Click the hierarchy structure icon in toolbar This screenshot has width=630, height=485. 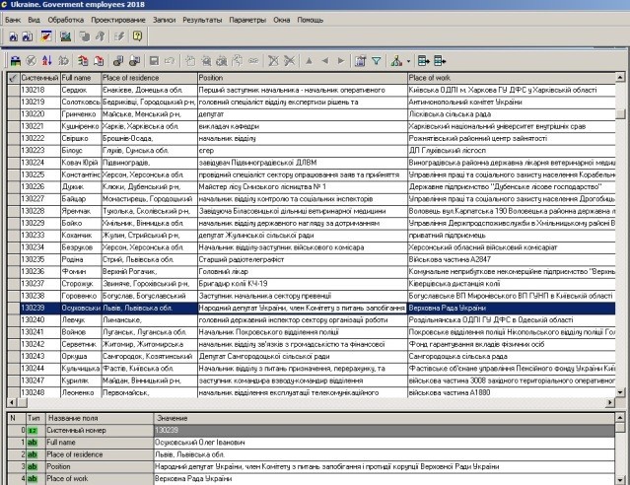397,61
